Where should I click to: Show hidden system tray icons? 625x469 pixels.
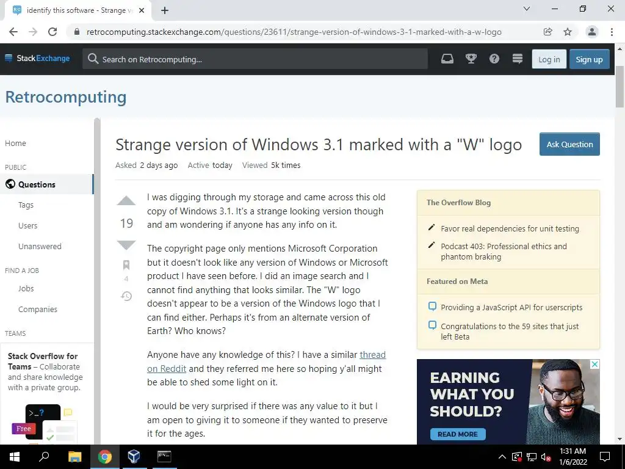(502, 457)
